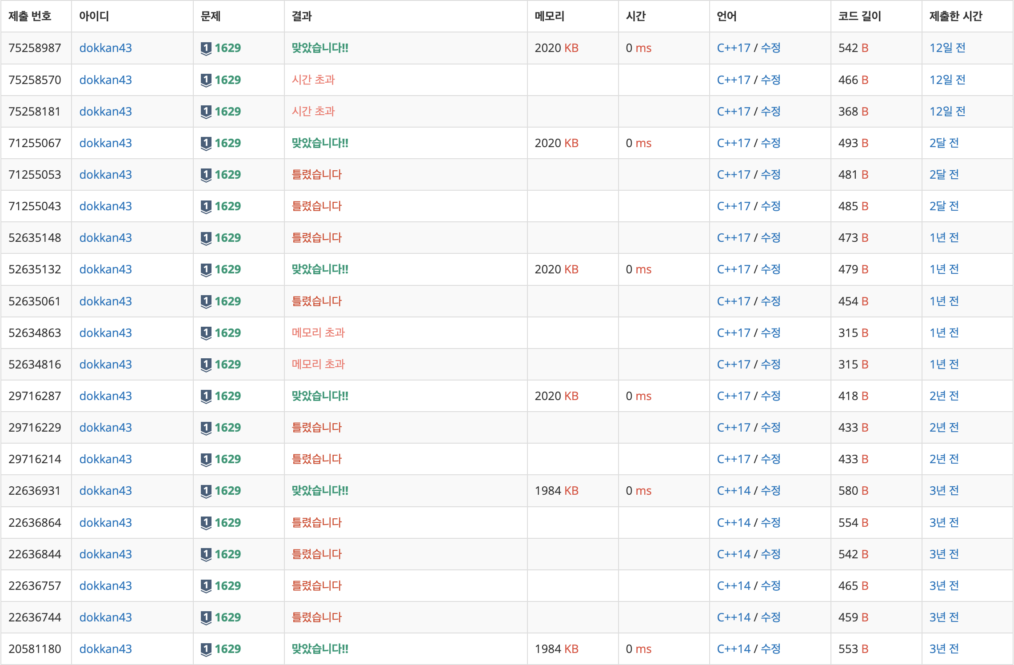This screenshot has height=665, width=1014.
Task: Open problem 1629 link in row 71255053
Action: [227, 175]
